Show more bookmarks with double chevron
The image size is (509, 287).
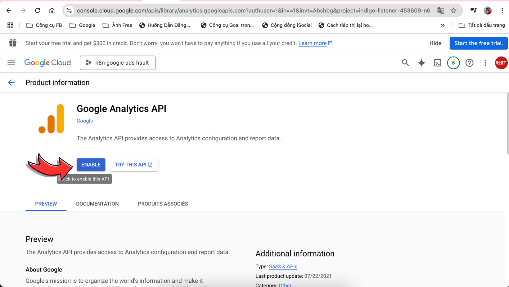pos(443,25)
